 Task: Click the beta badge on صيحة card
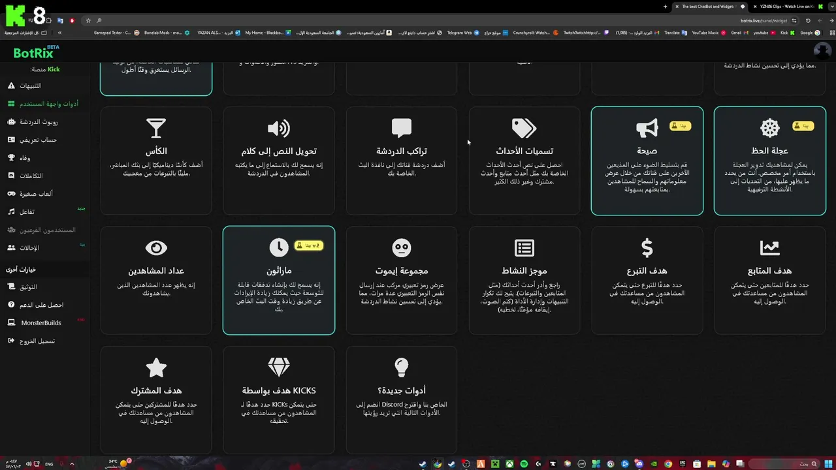point(680,125)
